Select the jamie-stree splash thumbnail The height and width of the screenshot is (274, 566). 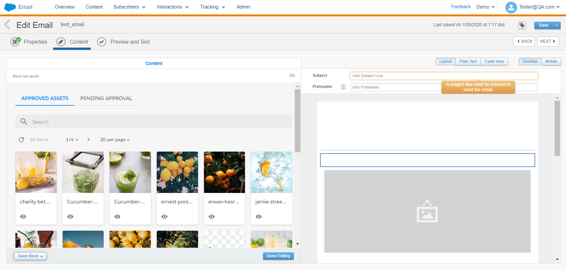click(x=272, y=172)
